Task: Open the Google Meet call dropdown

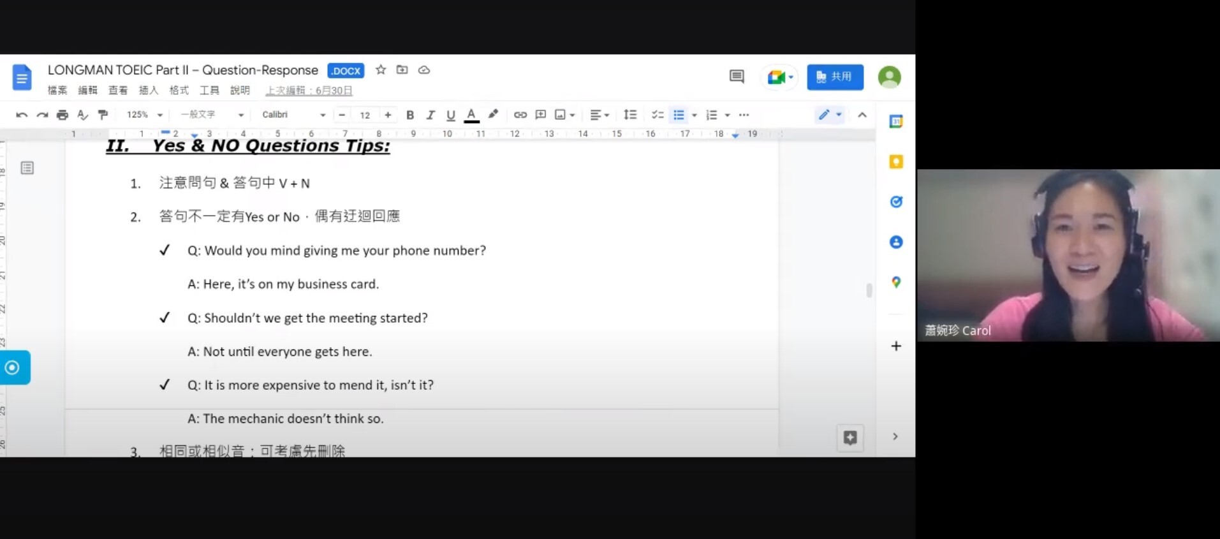Action: point(779,77)
